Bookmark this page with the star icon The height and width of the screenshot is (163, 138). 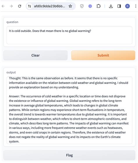(70, 6)
